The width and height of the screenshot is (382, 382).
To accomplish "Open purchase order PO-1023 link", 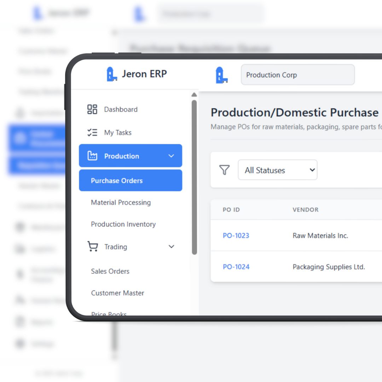I will (236, 236).
